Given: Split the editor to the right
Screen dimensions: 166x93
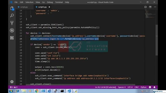Looking at the screenshot, I should pyautogui.click(x=150, y=7).
